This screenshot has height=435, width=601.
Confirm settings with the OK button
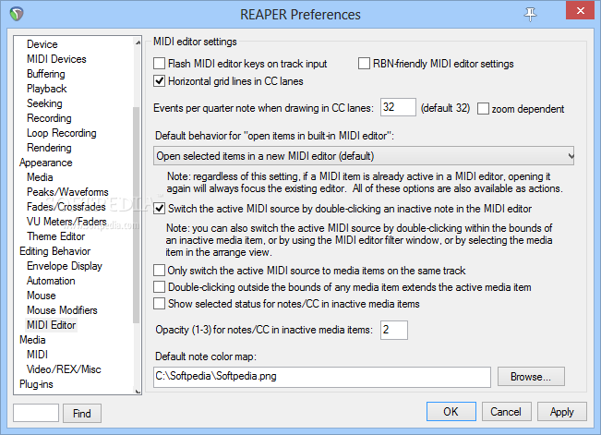click(451, 412)
